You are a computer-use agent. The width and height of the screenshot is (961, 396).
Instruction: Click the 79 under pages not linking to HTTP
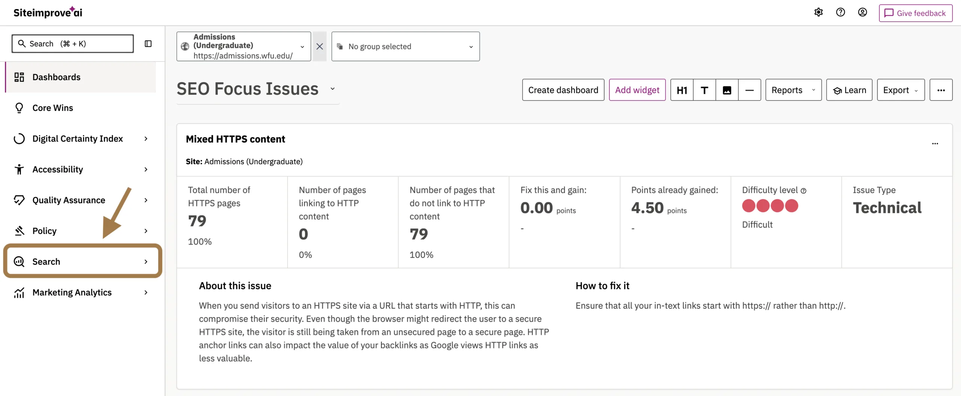point(419,234)
